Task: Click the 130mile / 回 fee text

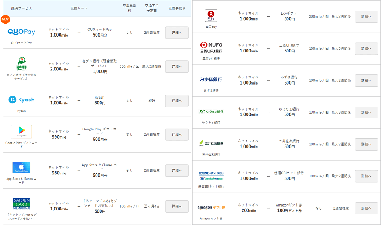Action: [318, 112]
